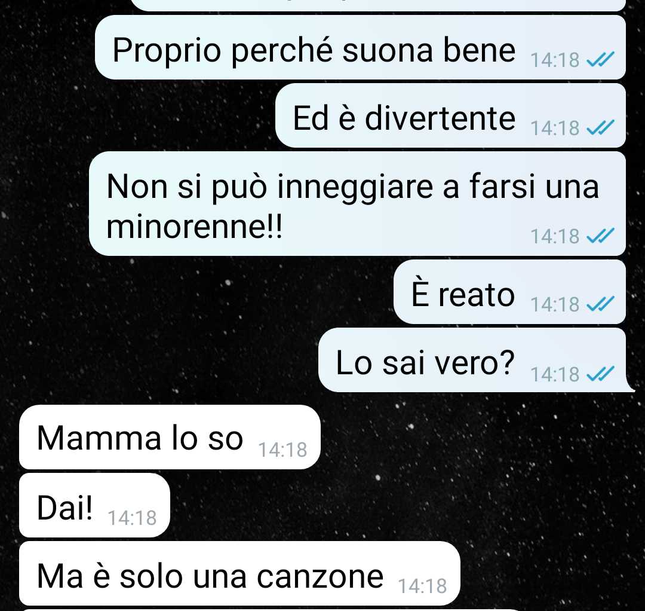This screenshot has width=645, height=611.
Task: Tap the read checkmarks on 'Proprio perché suona bene'
Action: click(x=600, y=60)
